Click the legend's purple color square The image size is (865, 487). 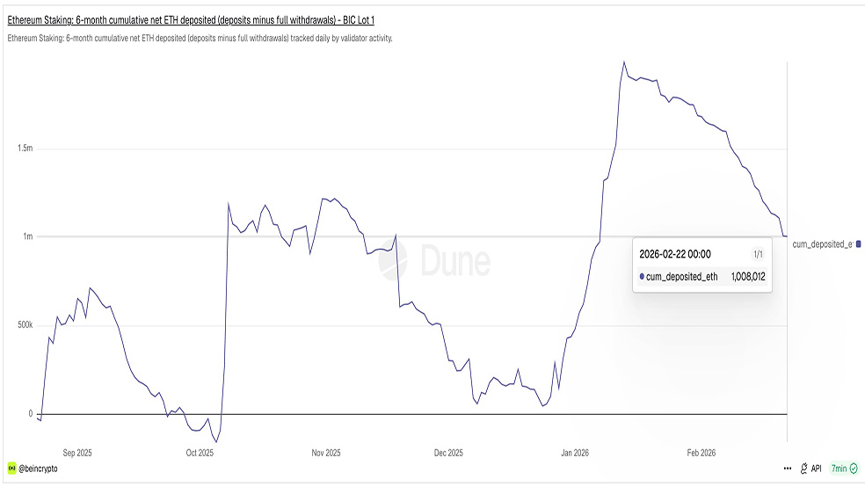[858, 244]
